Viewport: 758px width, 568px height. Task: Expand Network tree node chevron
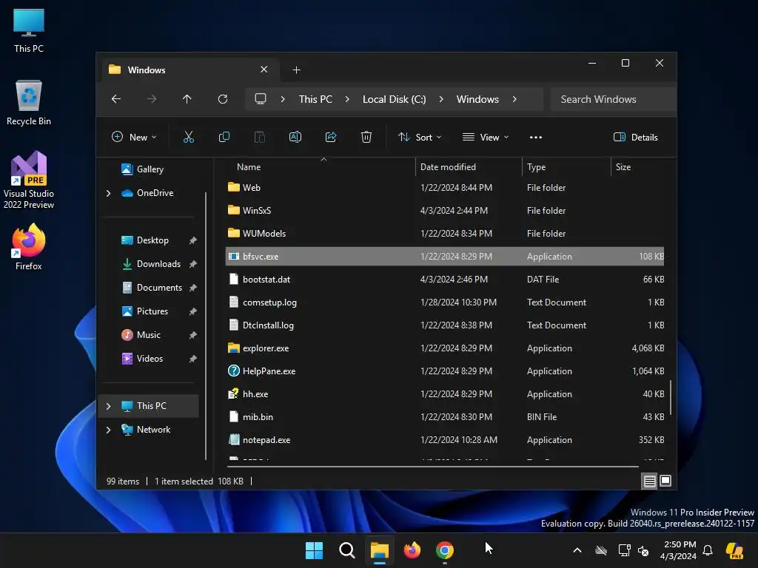[108, 430]
